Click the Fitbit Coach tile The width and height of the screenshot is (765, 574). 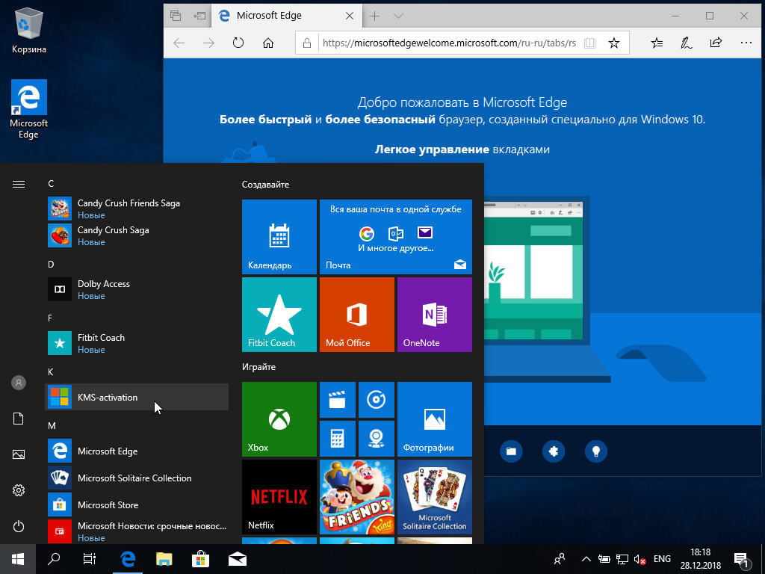[x=279, y=315]
